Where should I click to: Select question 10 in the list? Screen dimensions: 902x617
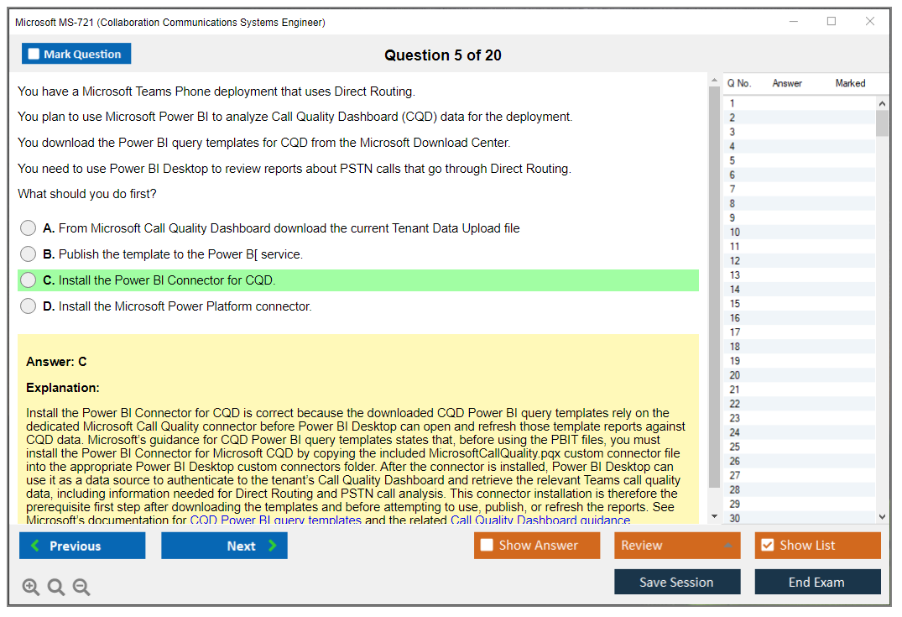[x=800, y=233]
